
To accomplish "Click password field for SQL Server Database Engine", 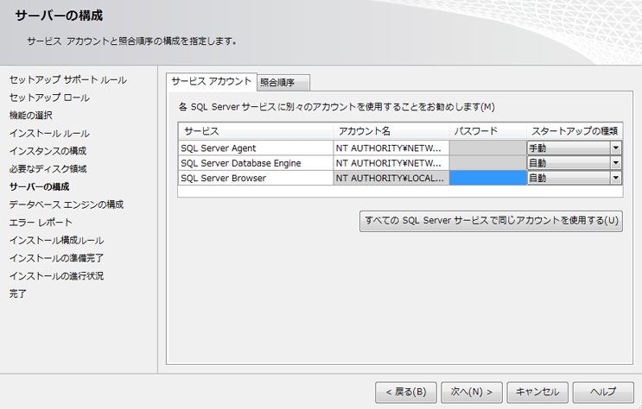I will [487, 163].
